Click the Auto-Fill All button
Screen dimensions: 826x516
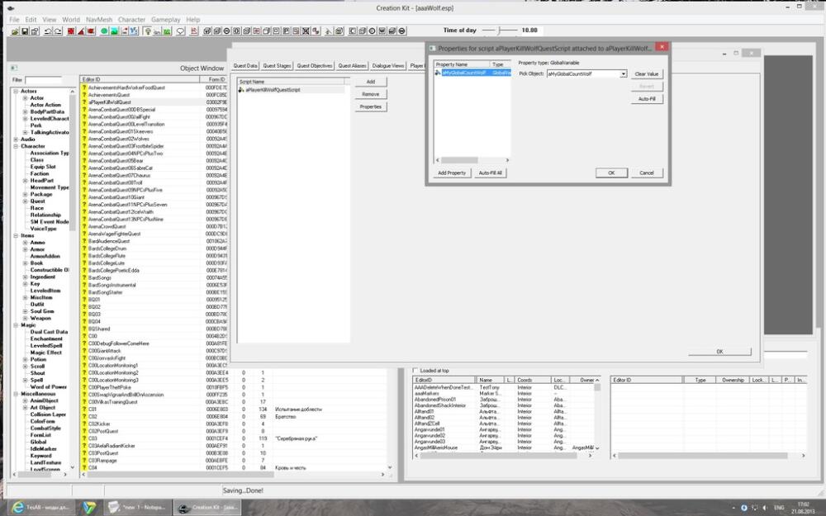pos(491,173)
